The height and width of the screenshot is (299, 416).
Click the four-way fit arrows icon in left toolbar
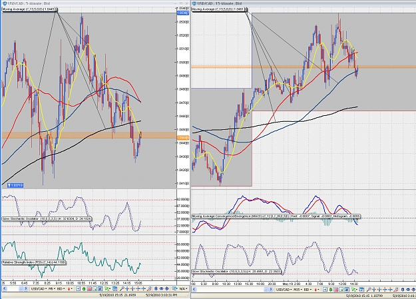tap(167, 288)
